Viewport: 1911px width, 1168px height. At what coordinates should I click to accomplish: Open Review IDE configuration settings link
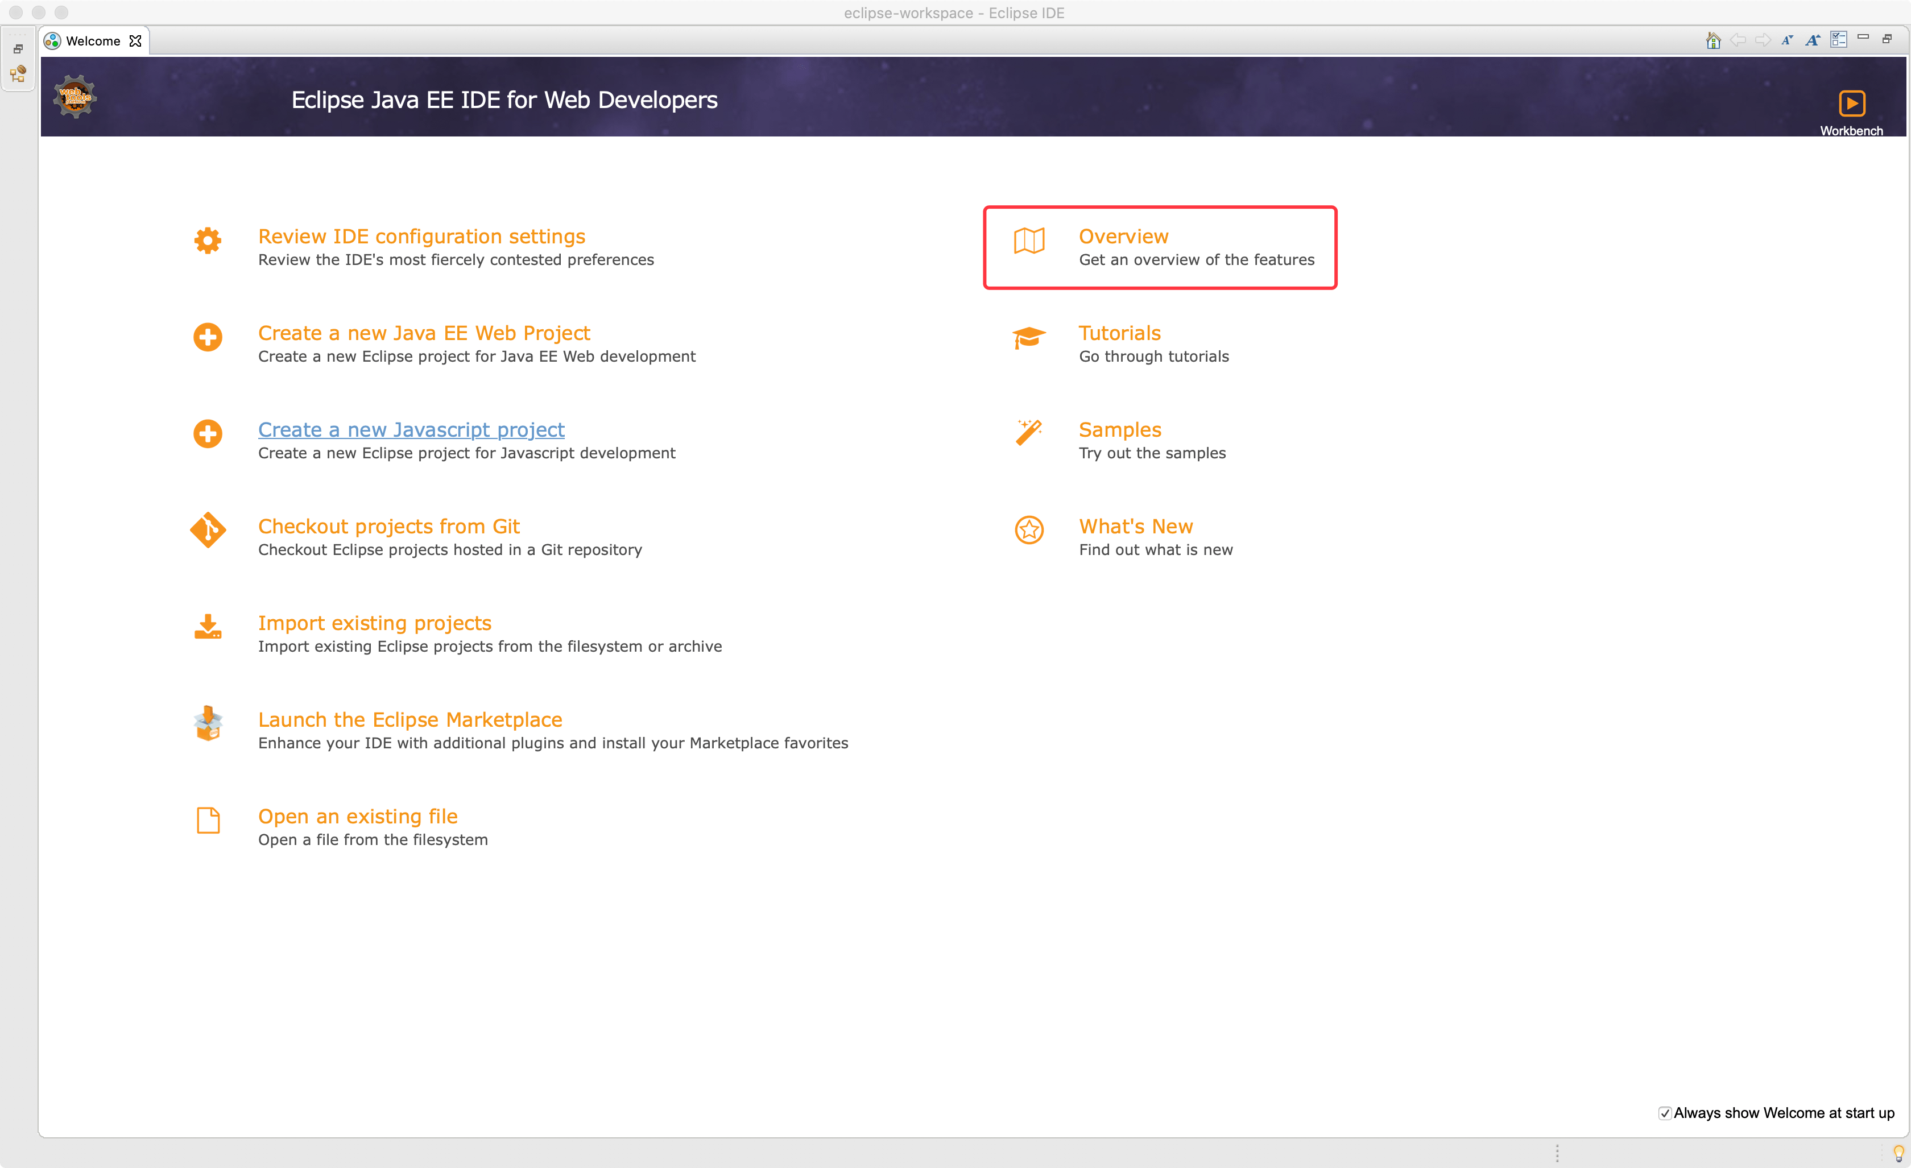click(421, 237)
